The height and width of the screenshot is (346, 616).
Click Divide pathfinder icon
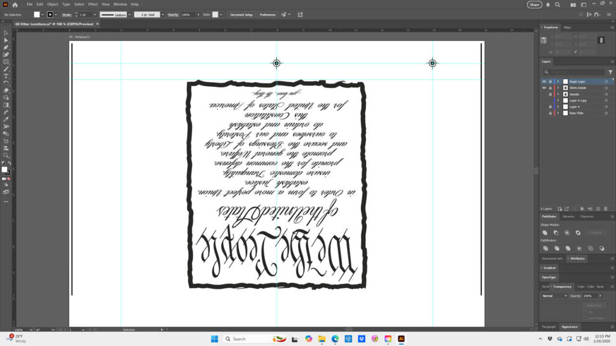pyautogui.click(x=545, y=248)
